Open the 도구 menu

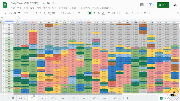(x=54, y=8)
